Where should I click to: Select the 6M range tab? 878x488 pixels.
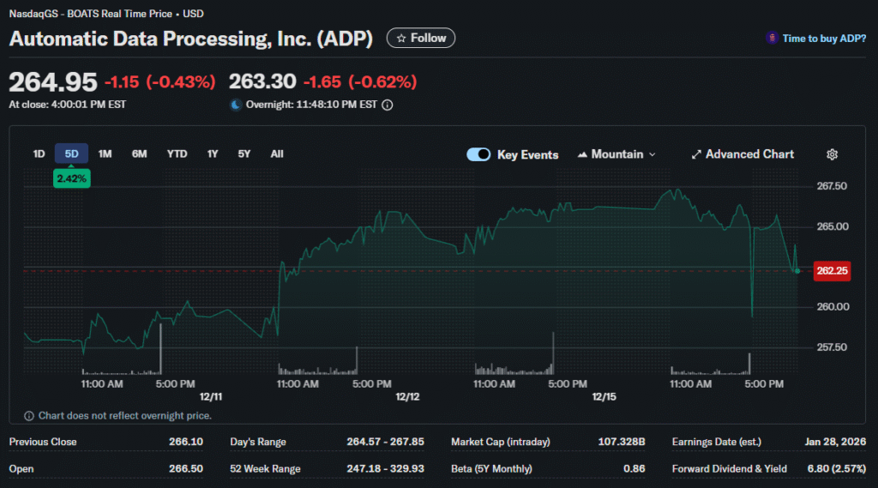pyautogui.click(x=139, y=154)
